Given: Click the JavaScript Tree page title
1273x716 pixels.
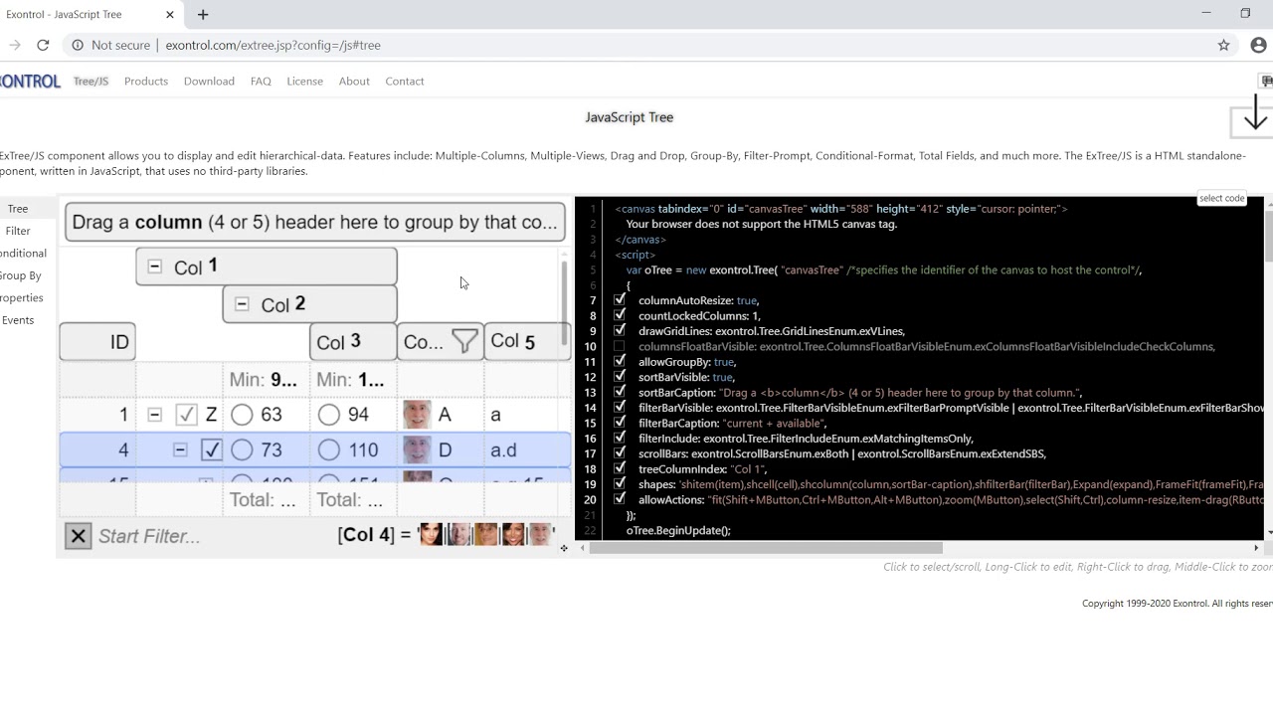Looking at the screenshot, I should point(630,117).
